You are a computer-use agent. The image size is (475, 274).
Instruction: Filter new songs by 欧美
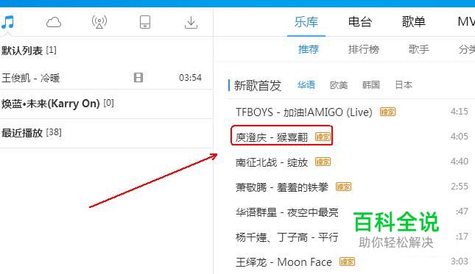(x=339, y=85)
